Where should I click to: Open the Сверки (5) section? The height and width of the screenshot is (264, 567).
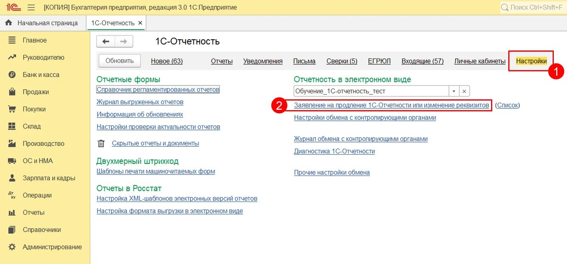tap(342, 61)
